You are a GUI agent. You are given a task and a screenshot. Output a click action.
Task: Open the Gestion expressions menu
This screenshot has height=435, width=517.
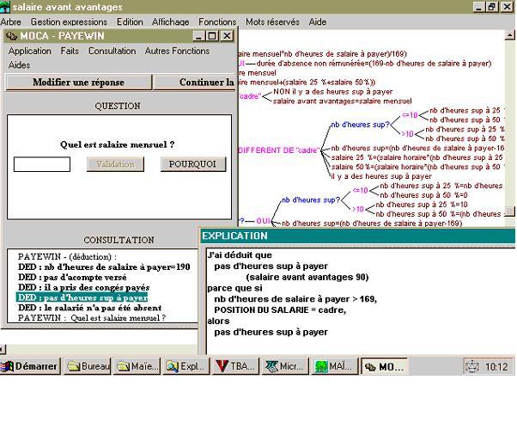click(x=69, y=21)
